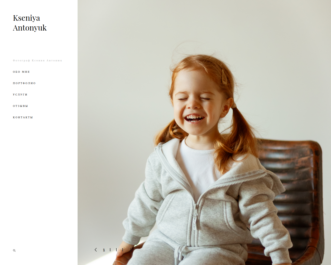Go to previous slide with left arrow

click(96, 250)
